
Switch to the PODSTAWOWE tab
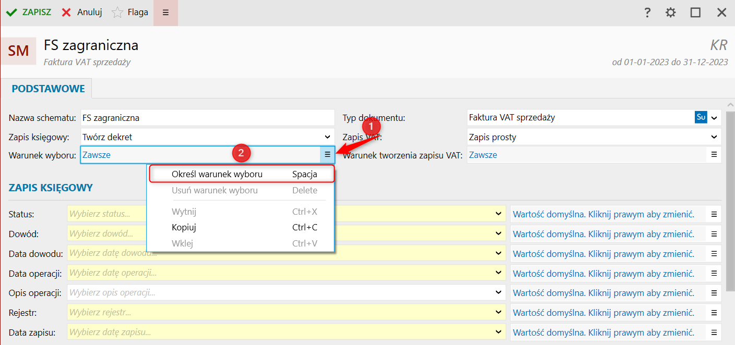click(48, 89)
